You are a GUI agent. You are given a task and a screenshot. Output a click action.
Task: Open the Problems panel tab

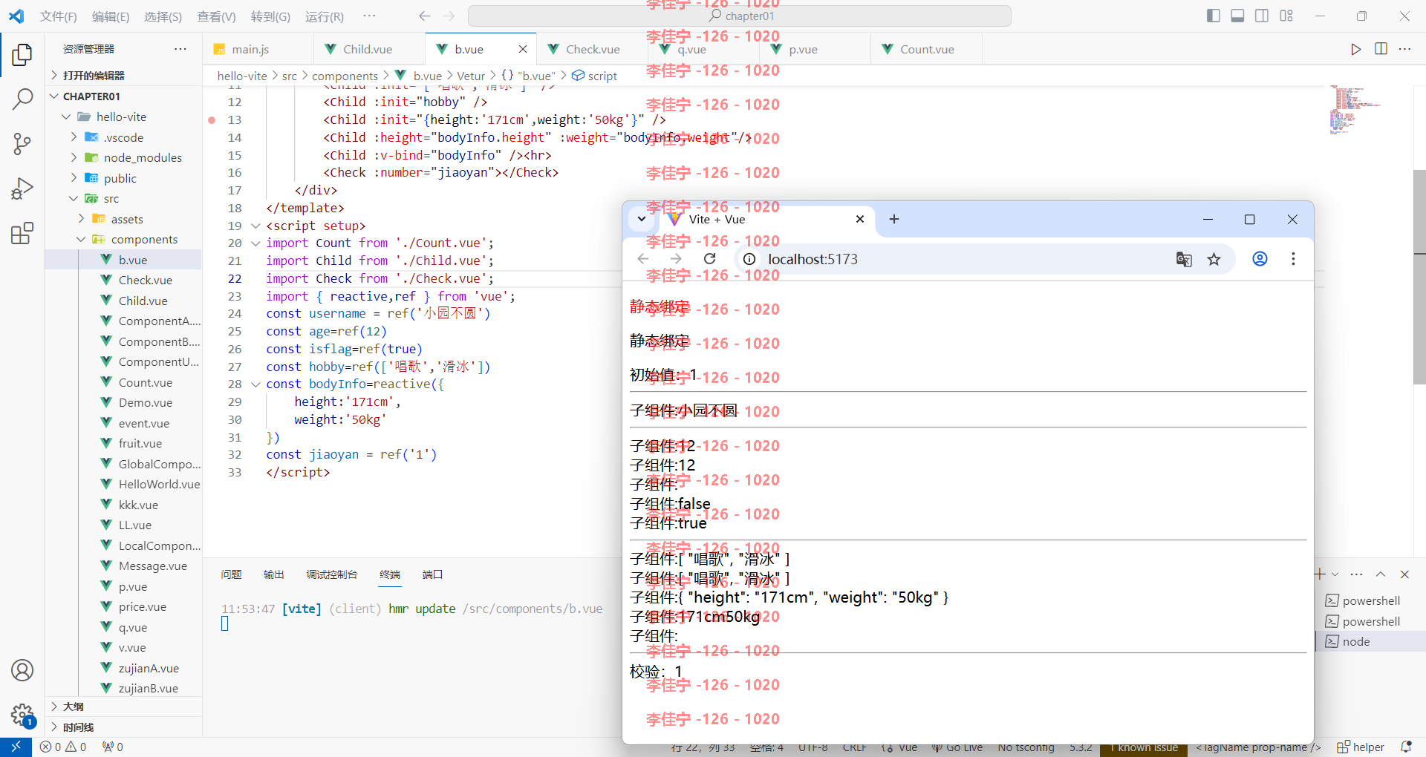231,574
